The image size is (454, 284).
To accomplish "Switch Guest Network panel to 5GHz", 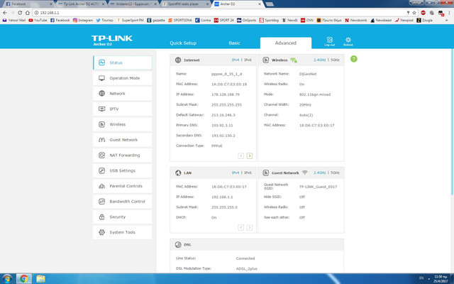I will coord(335,173).
